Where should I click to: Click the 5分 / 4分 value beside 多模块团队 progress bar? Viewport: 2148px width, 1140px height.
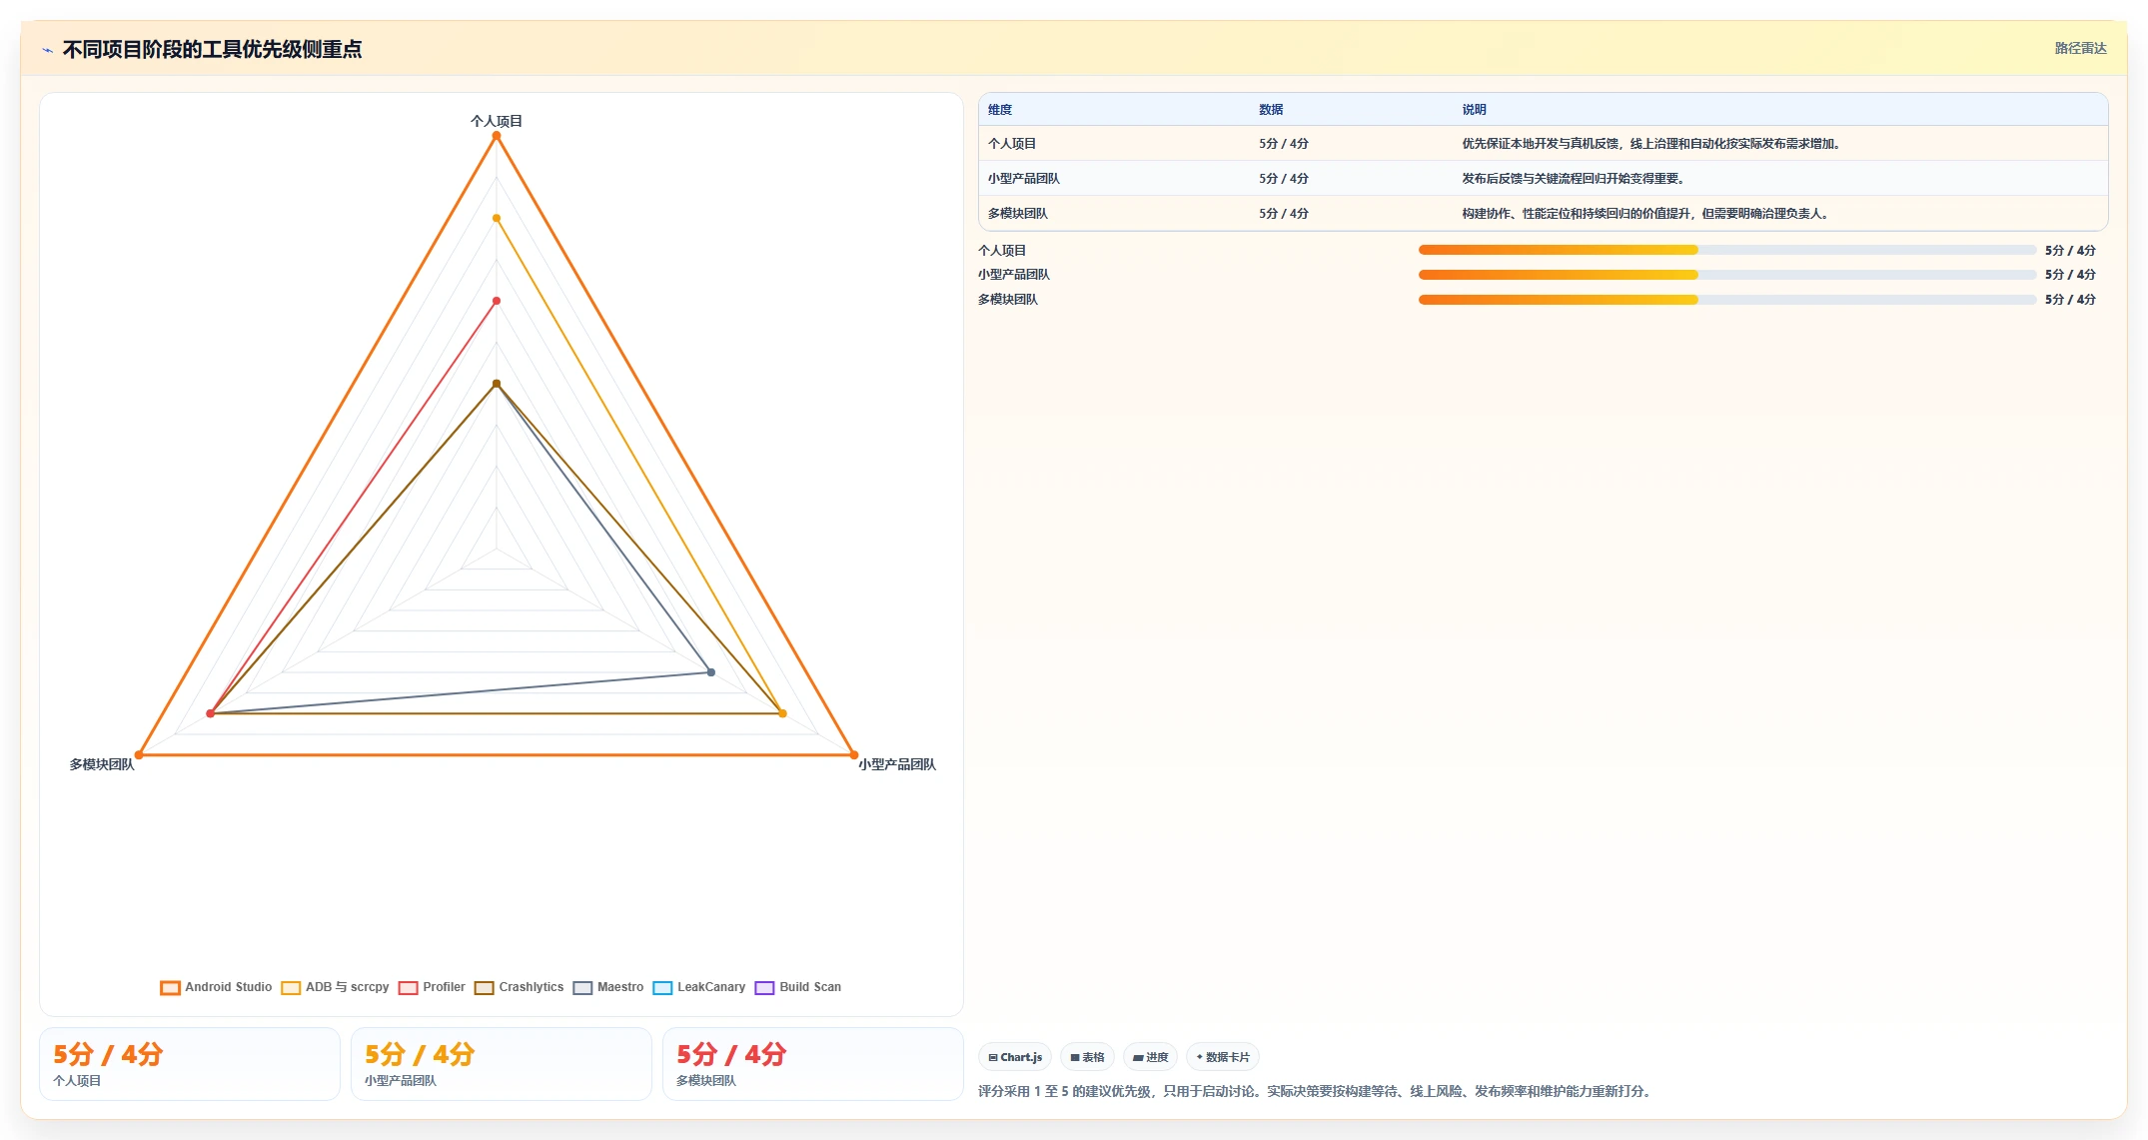click(2070, 300)
